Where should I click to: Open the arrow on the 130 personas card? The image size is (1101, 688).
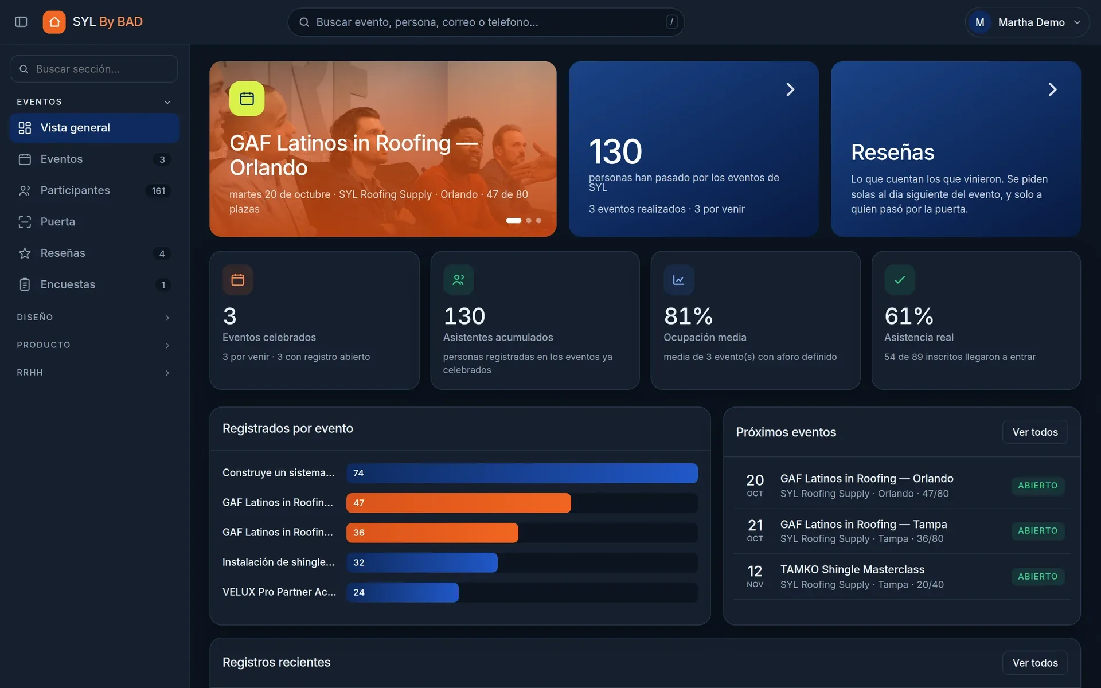790,89
